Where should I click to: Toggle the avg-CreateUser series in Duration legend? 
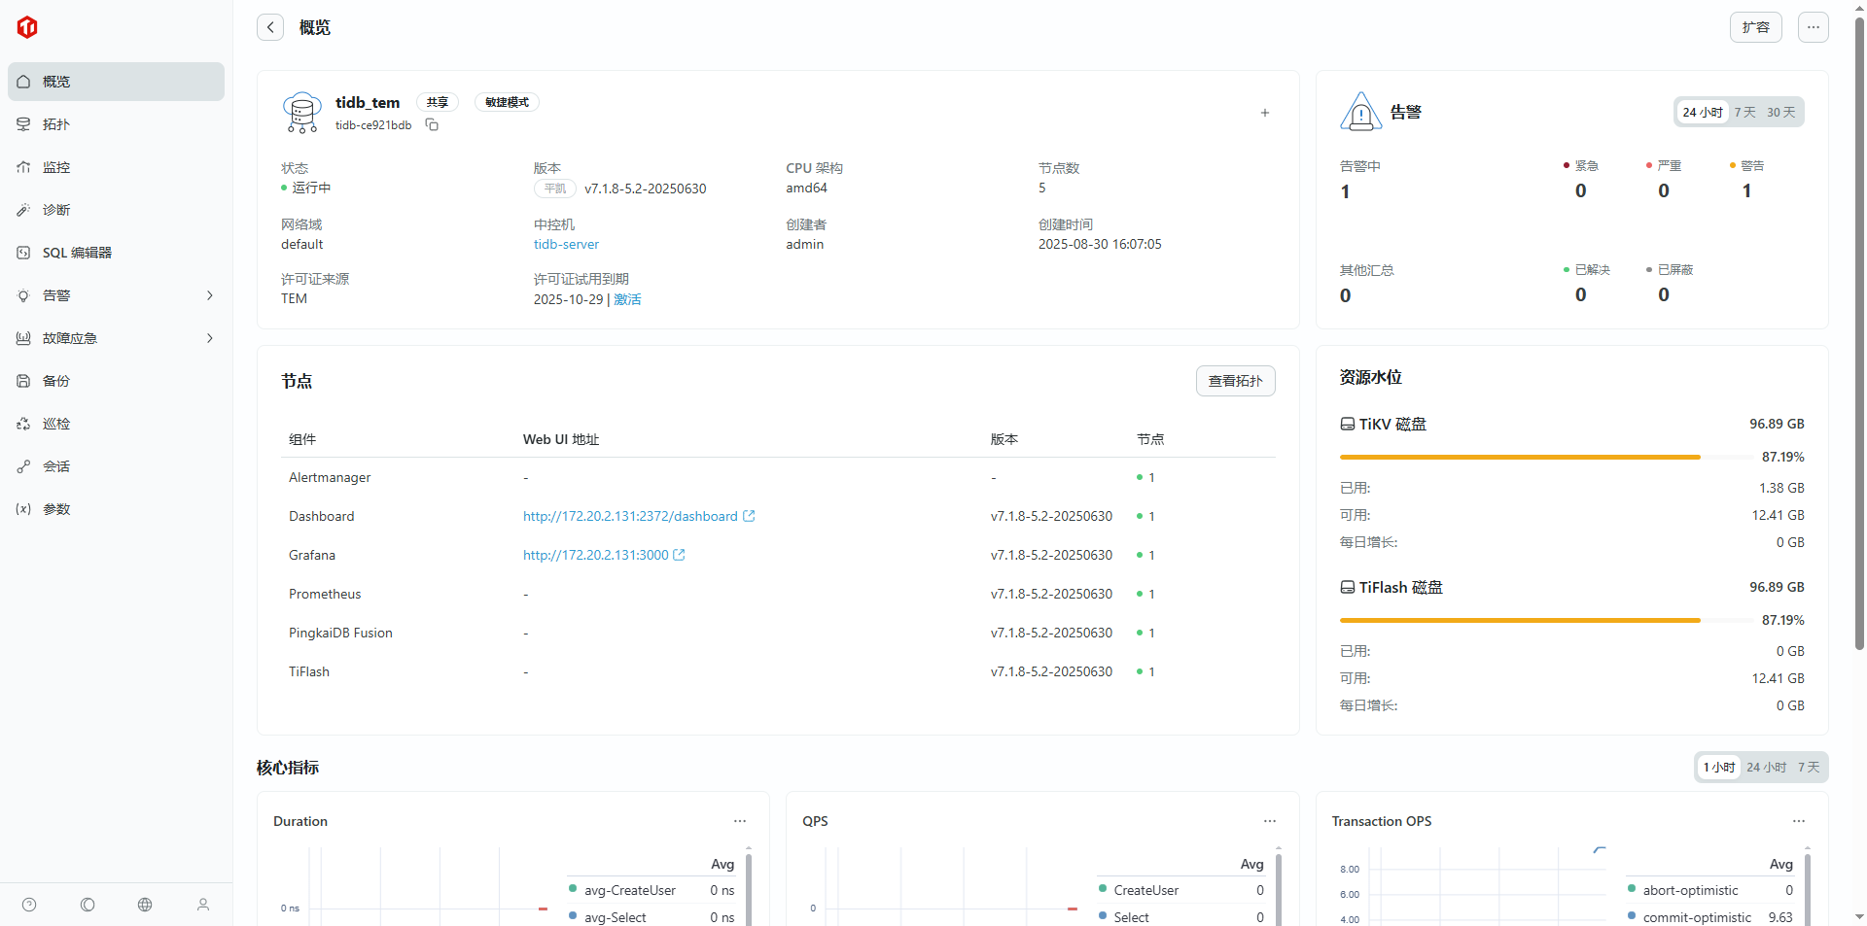coord(629,890)
